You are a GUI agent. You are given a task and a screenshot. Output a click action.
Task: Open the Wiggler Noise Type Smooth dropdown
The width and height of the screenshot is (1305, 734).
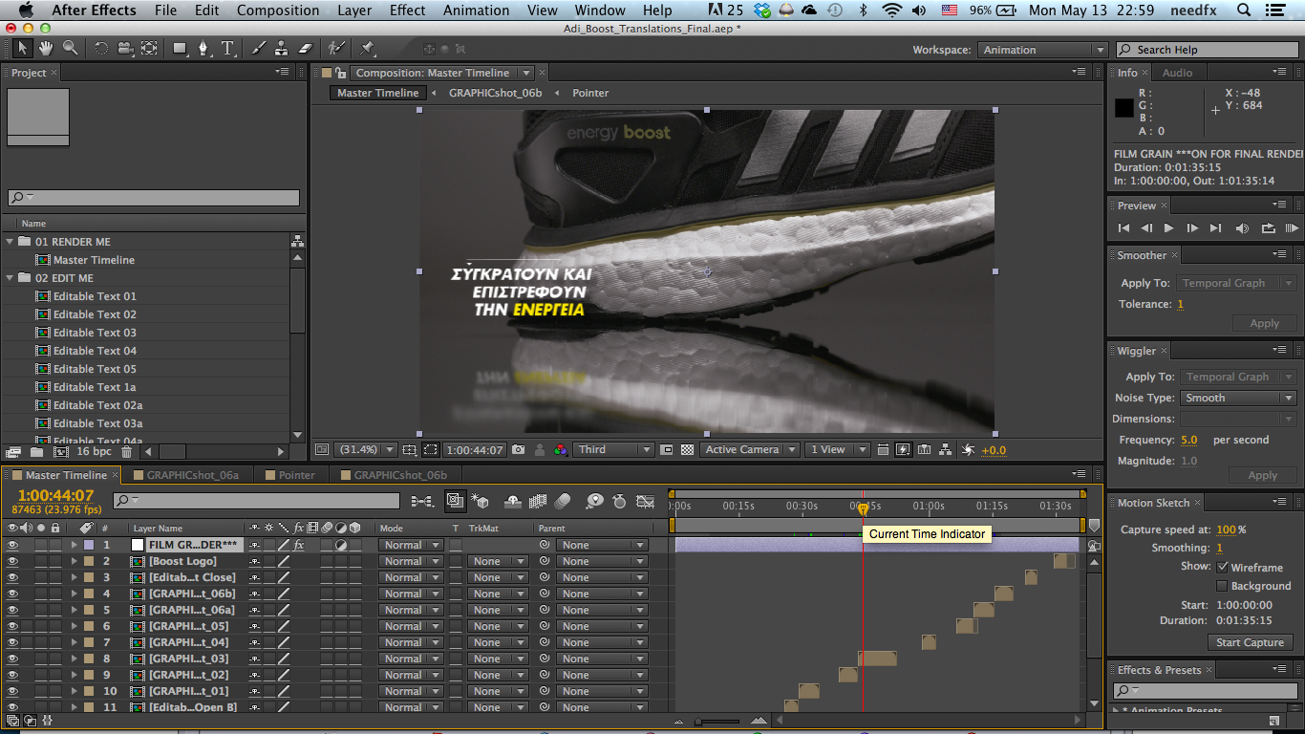pyautogui.click(x=1238, y=398)
